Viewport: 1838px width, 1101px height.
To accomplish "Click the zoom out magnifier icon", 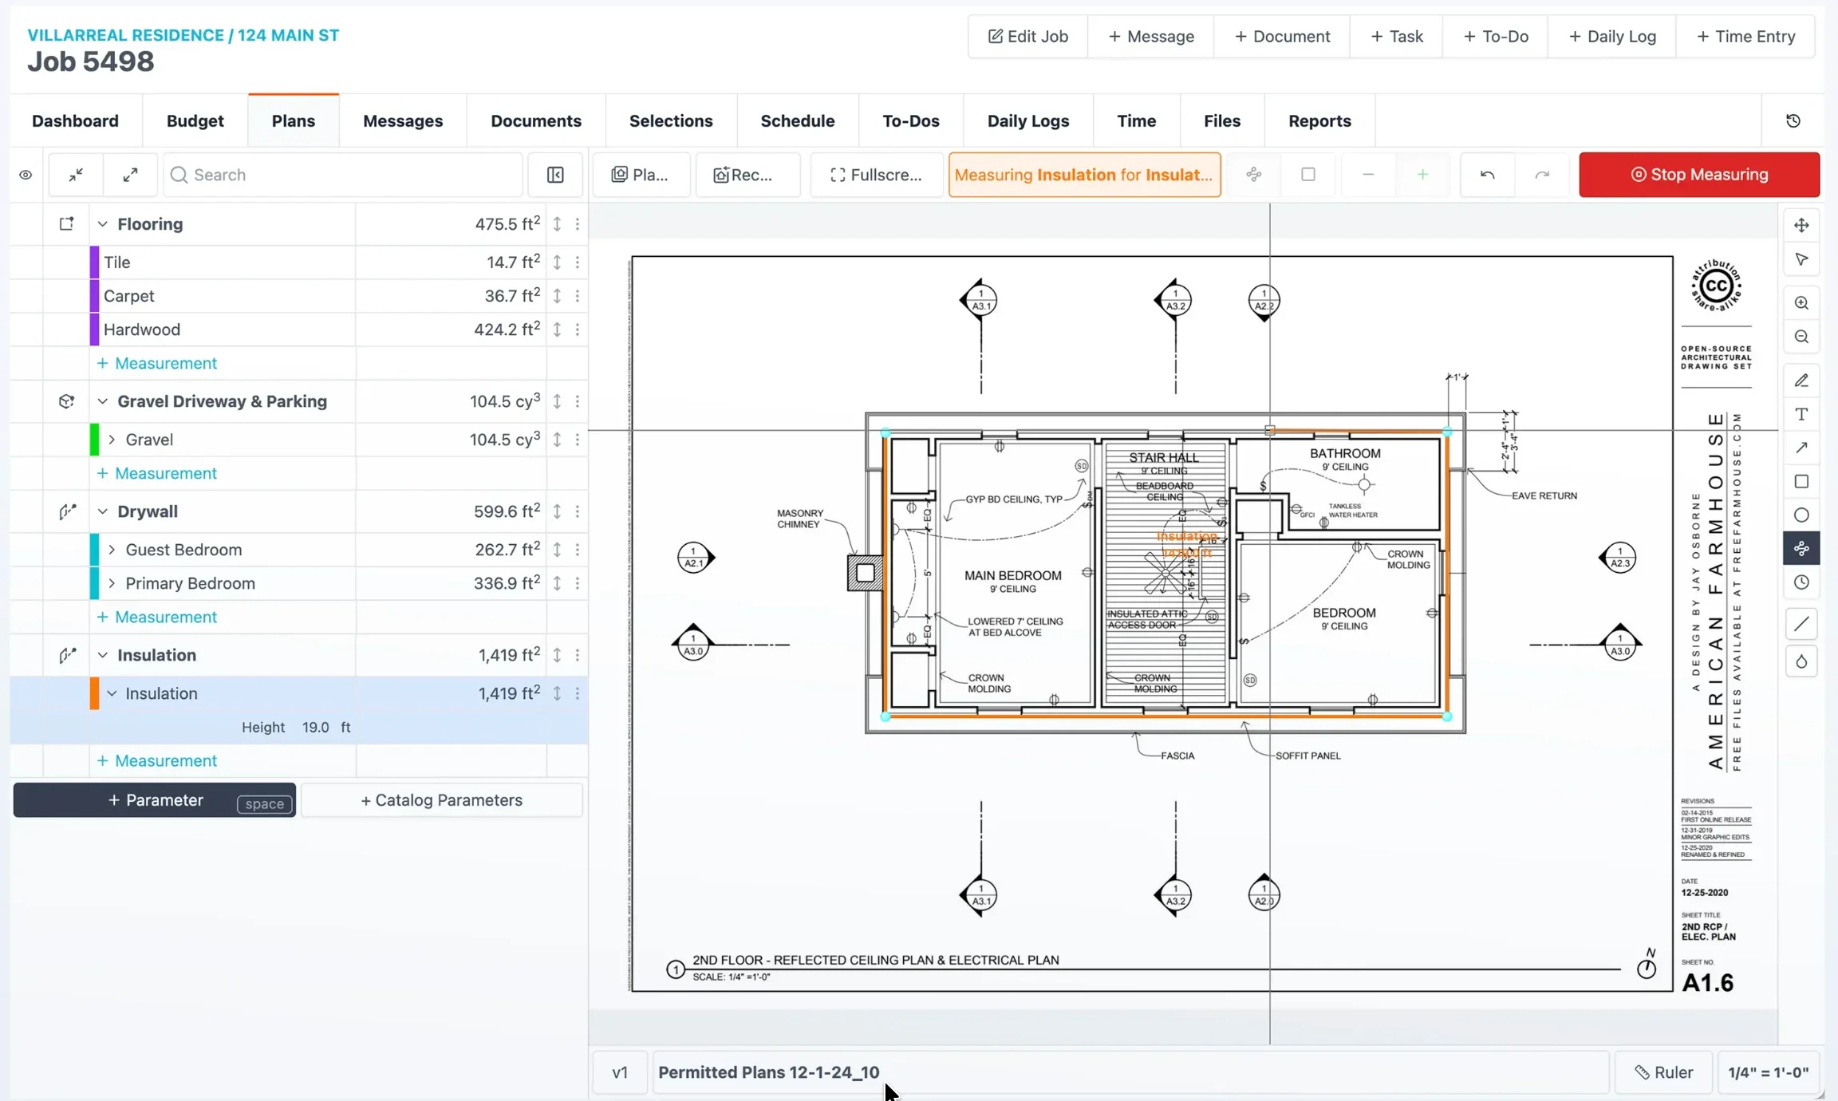I will click(1801, 337).
